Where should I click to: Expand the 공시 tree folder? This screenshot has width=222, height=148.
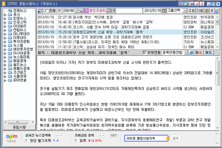[5, 15]
